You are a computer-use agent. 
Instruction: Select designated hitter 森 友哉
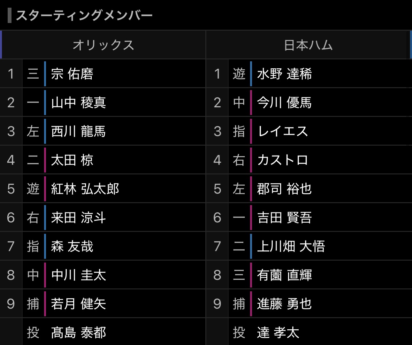pos(72,246)
